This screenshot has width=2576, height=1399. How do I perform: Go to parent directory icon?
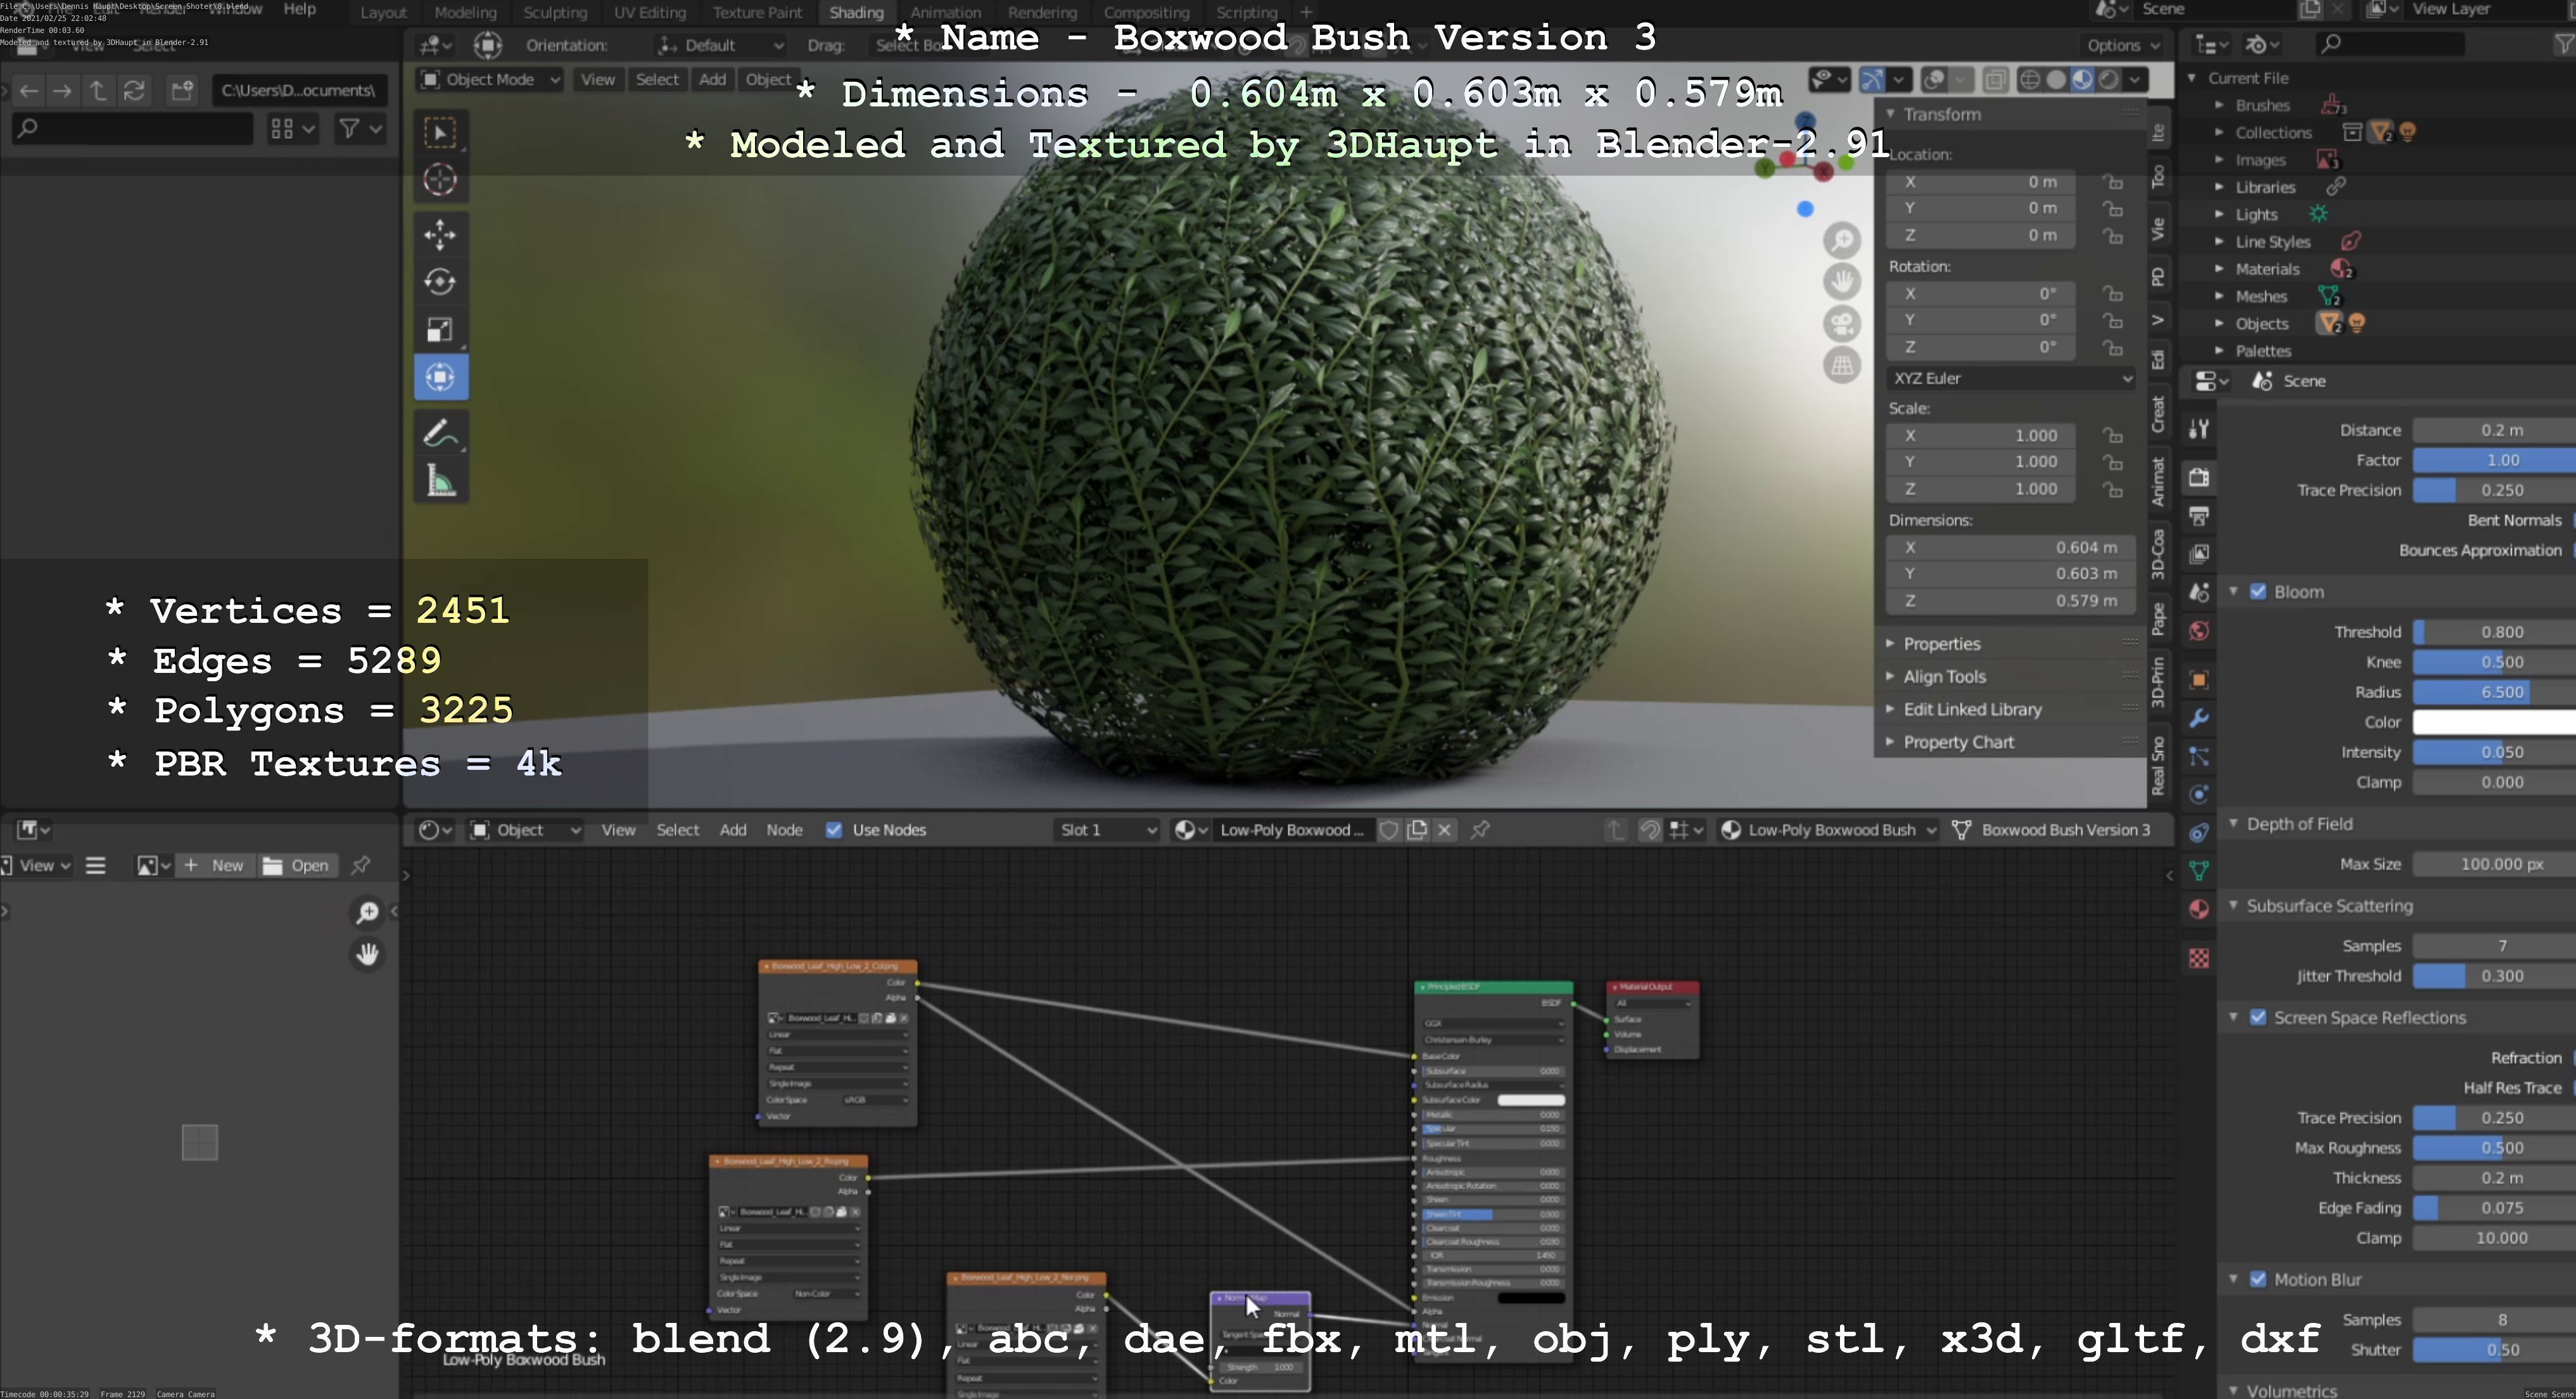(x=97, y=91)
